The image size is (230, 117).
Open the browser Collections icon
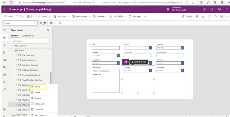(215, 2)
